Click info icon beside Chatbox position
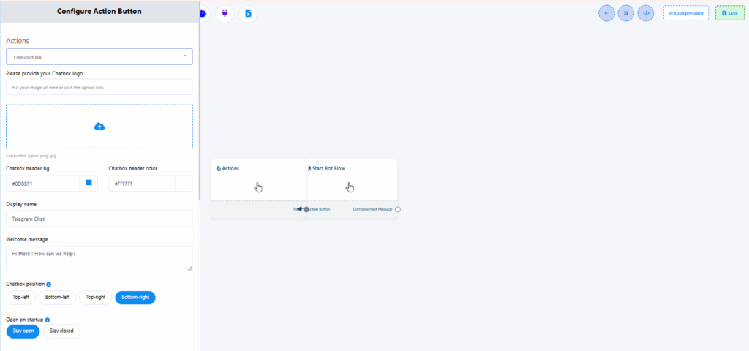 click(x=49, y=284)
